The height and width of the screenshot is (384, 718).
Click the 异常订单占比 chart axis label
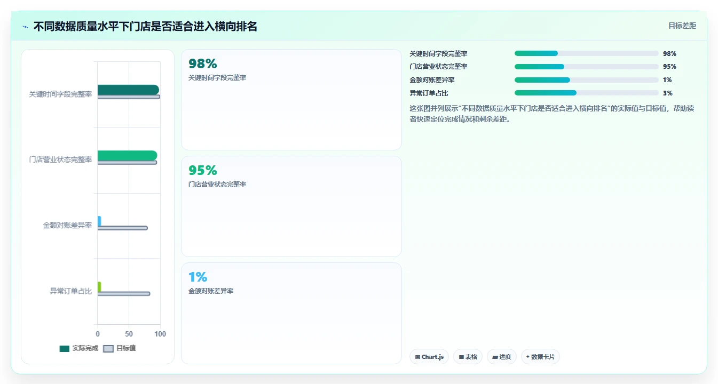71,291
